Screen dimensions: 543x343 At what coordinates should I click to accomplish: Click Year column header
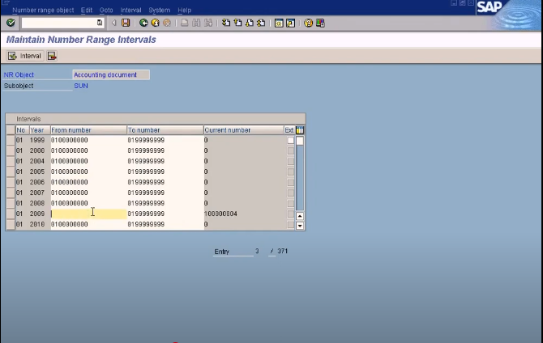[x=40, y=130]
